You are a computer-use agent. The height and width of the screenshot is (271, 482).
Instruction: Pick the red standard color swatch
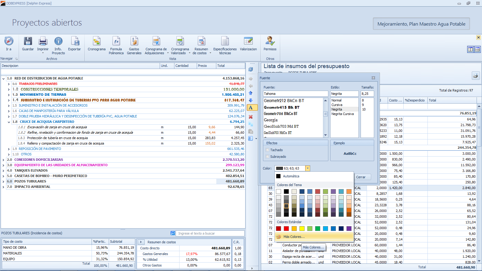286,229
